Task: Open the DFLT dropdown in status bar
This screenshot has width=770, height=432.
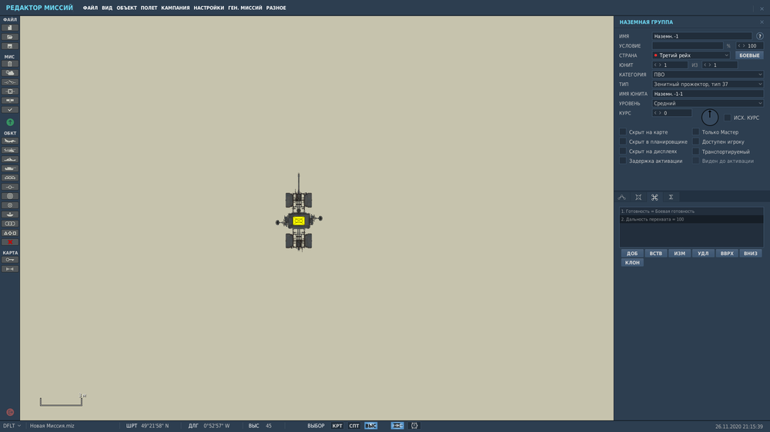Action: [12, 426]
